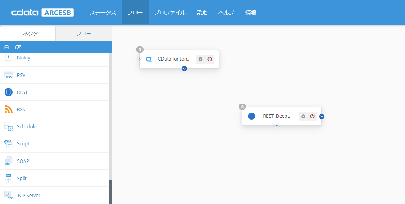The height and width of the screenshot is (204, 405).
Task: Select the フロー top navigation item
Action: 135,13
